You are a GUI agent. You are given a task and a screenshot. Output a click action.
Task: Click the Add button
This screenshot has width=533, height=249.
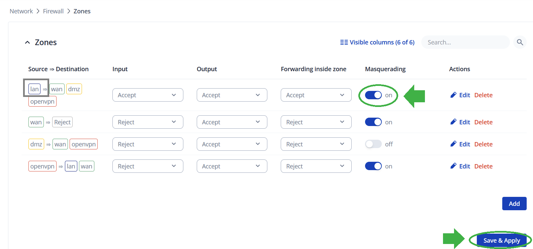514,204
